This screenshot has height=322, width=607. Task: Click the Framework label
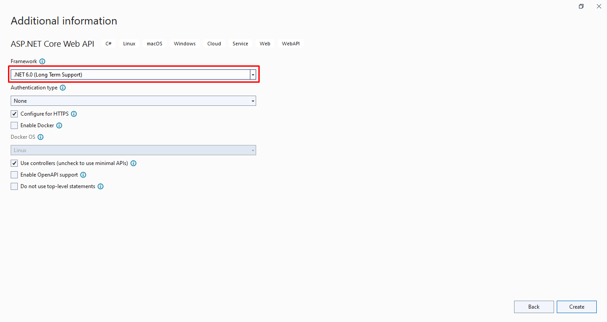pos(24,61)
